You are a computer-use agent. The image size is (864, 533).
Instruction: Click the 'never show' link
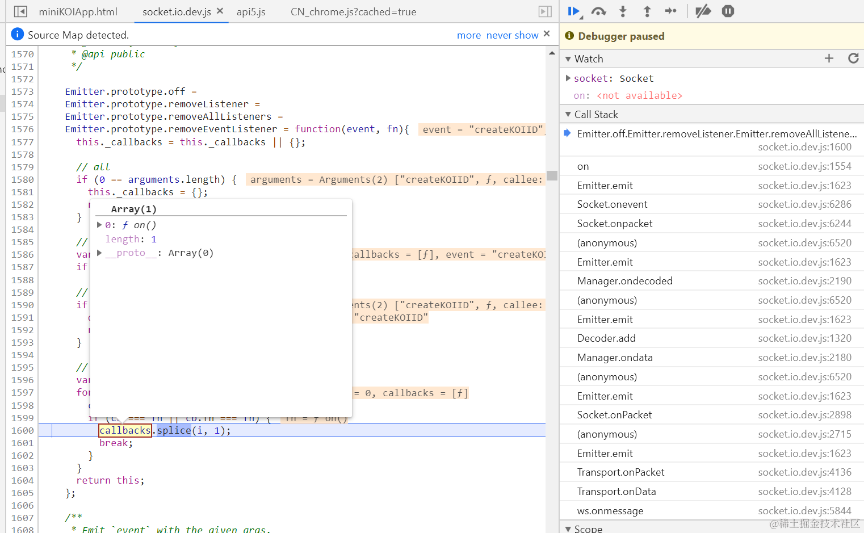(x=512, y=35)
